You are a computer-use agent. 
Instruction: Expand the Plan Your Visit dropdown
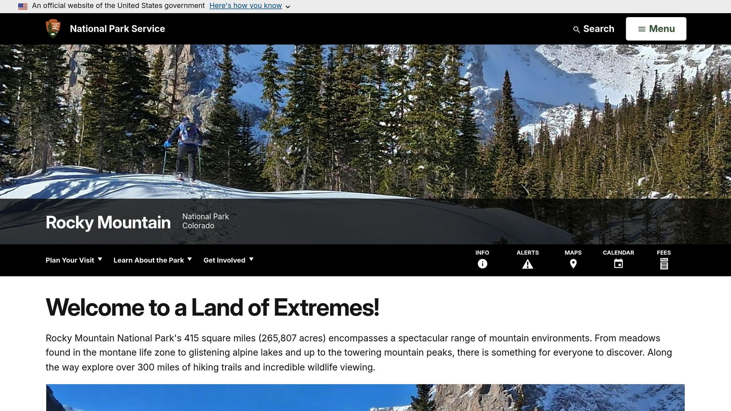(x=74, y=260)
